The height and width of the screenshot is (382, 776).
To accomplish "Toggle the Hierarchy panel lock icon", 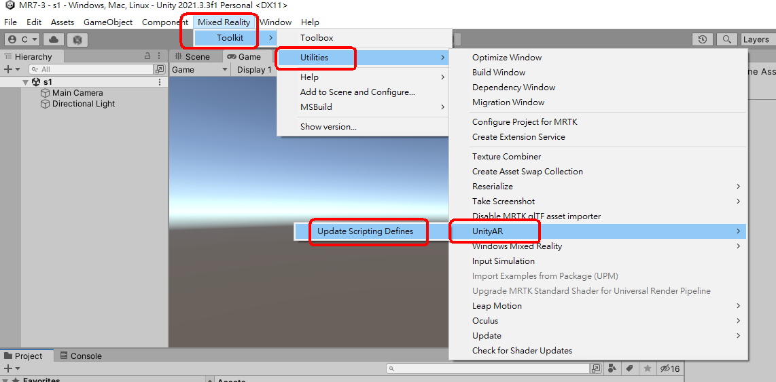I will point(147,56).
